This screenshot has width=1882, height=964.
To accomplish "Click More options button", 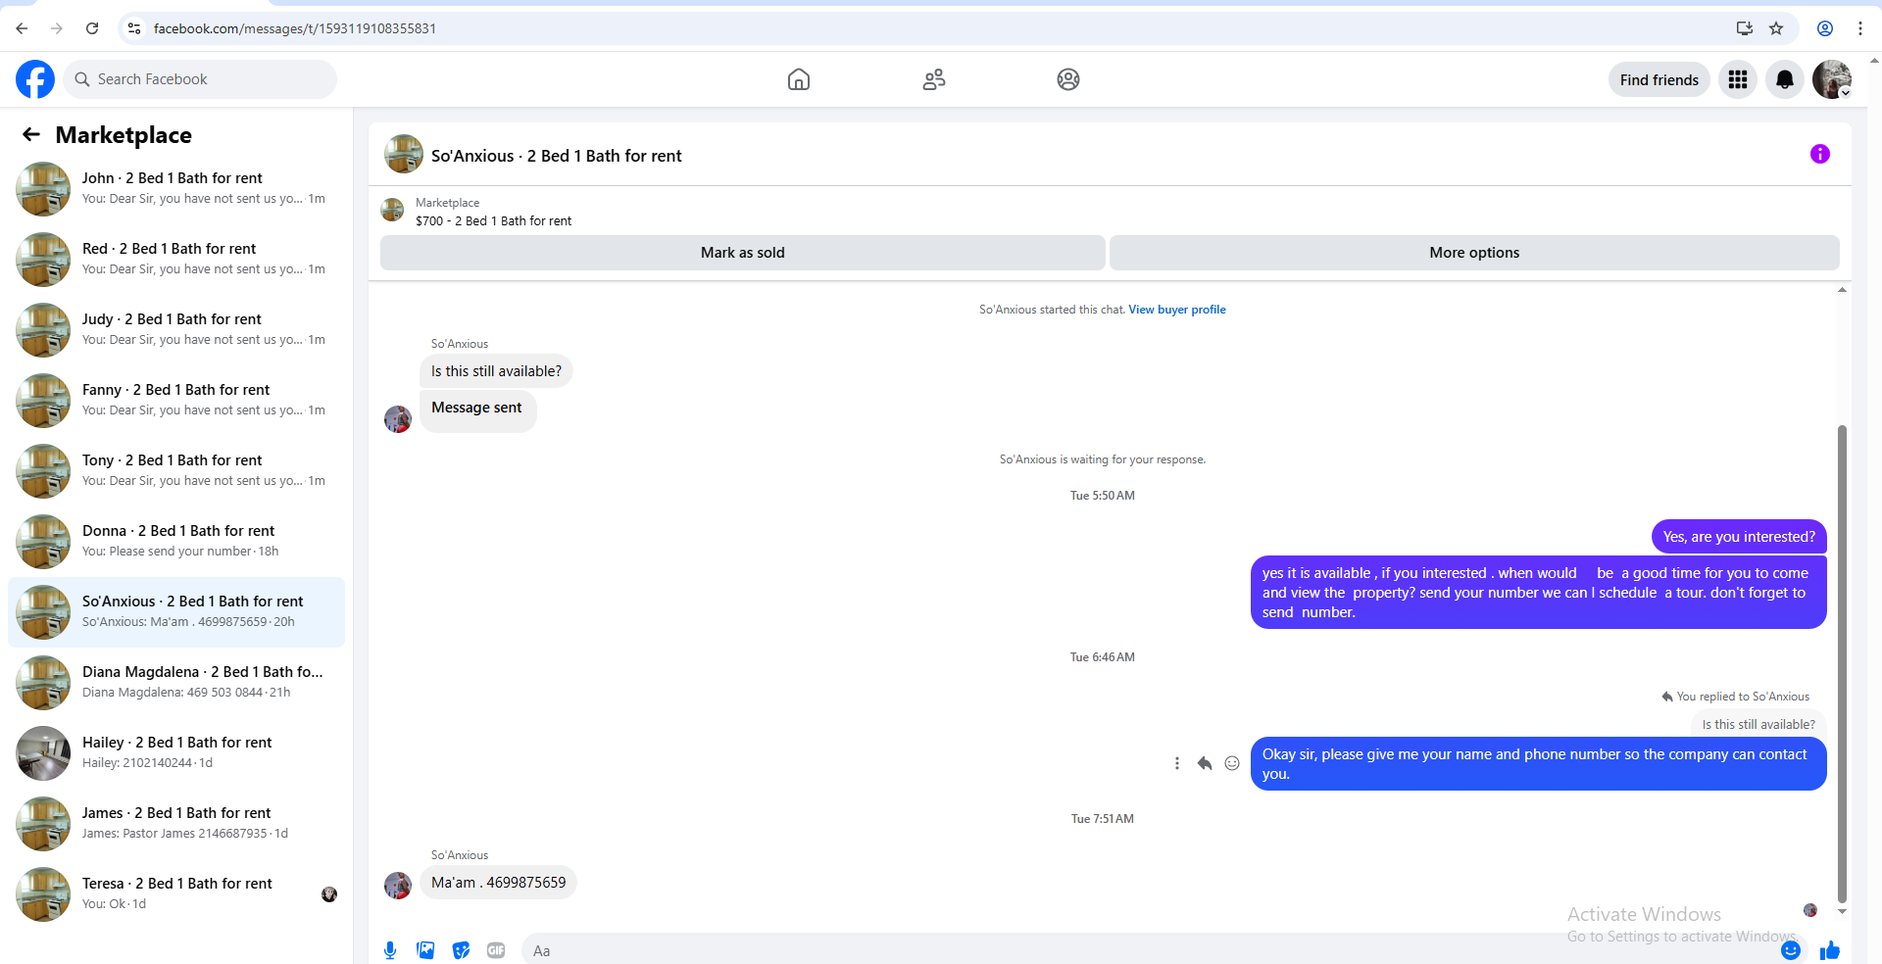I will pyautogui.click(x=1474, y=253).
